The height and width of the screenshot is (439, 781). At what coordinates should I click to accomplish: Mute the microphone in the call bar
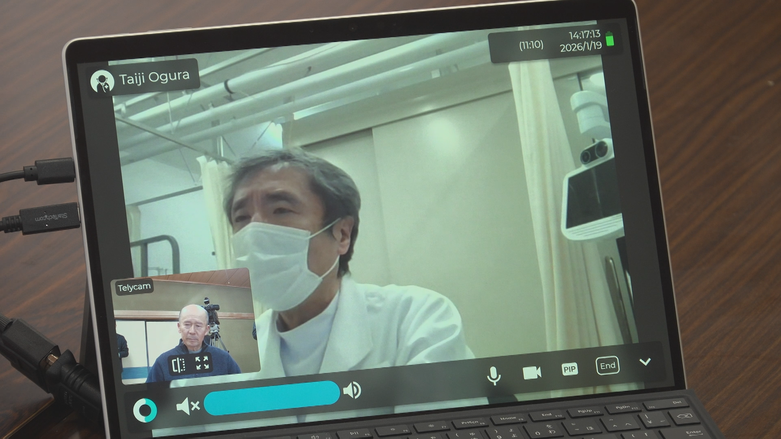pyautogui.click(x=494, y=375)
